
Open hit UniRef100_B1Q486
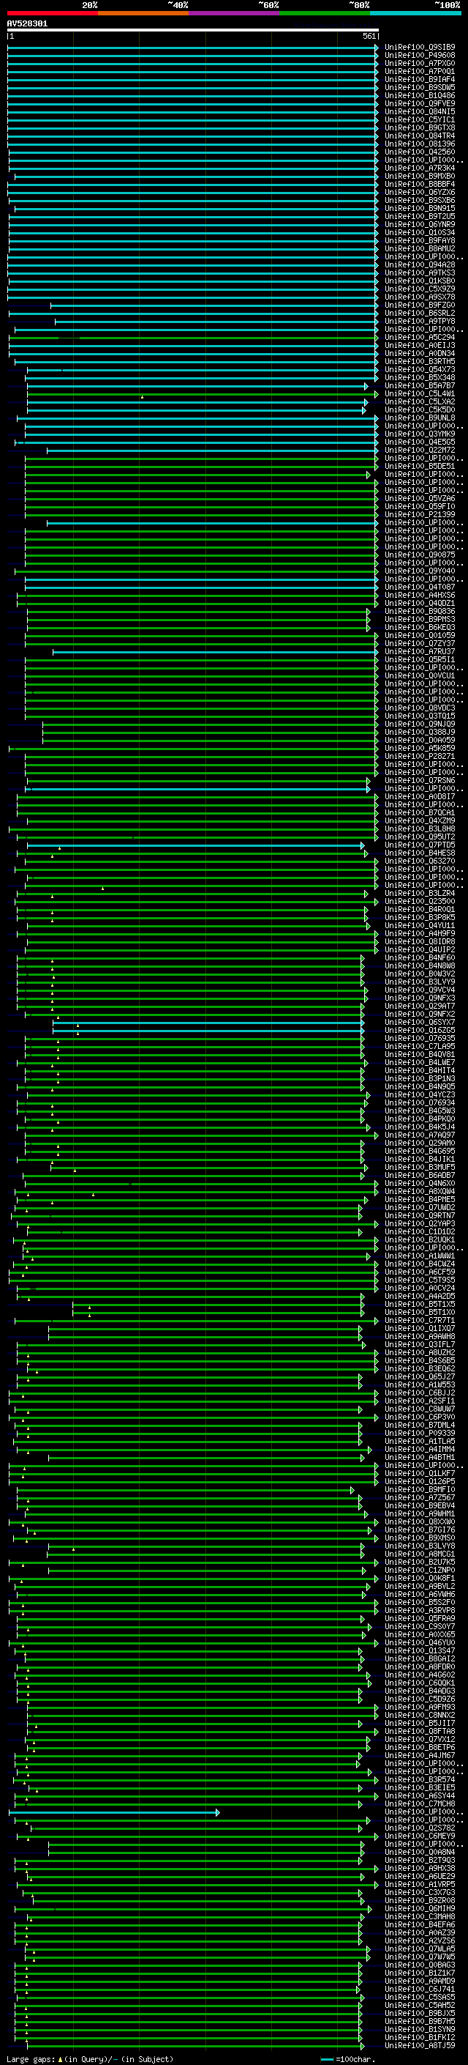pyautogui.click(x=420, y=95)
